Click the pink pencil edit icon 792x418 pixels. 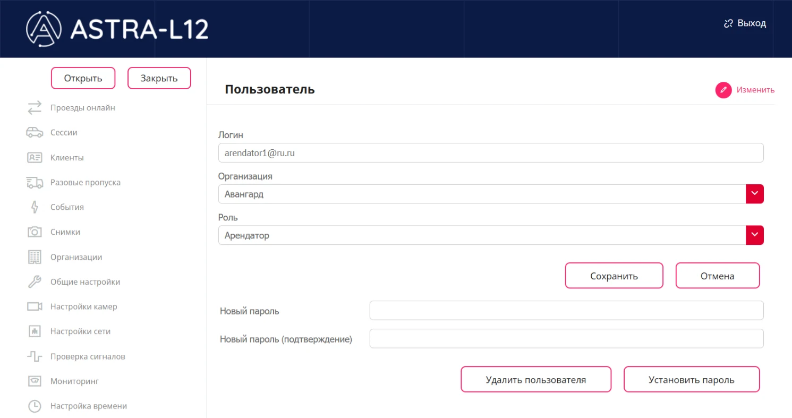coord(723,90)
